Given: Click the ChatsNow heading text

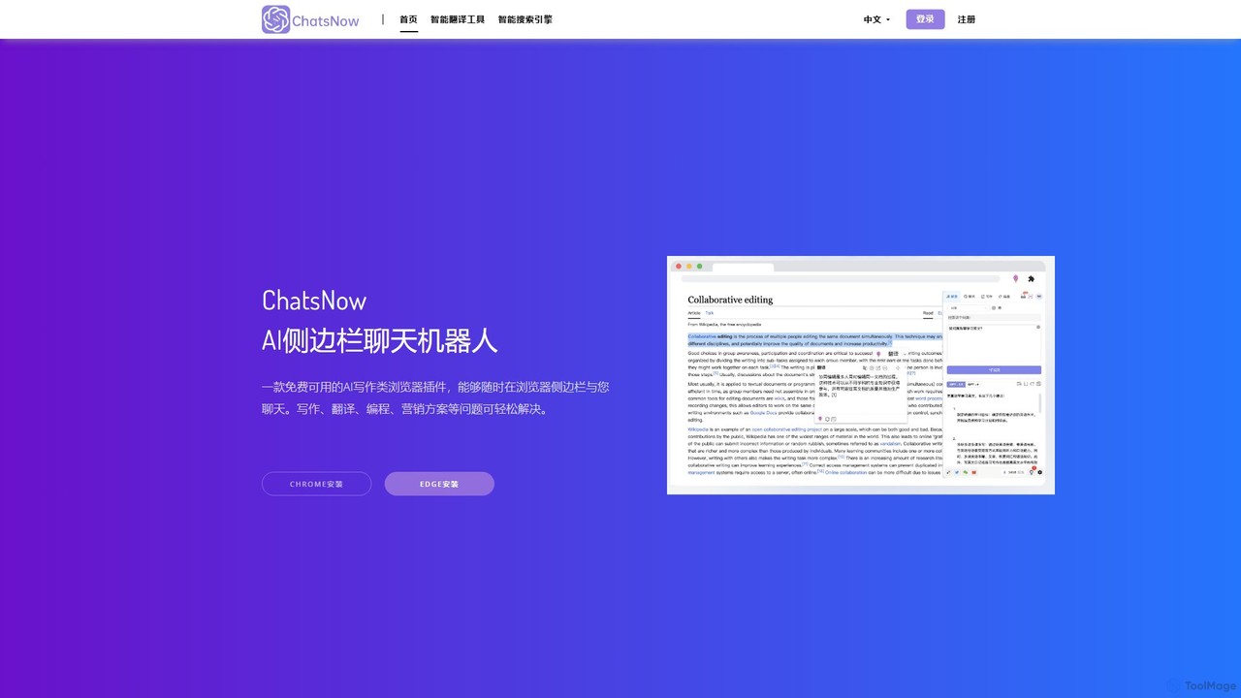Looking at the screenshot, I should pos(314,301).
